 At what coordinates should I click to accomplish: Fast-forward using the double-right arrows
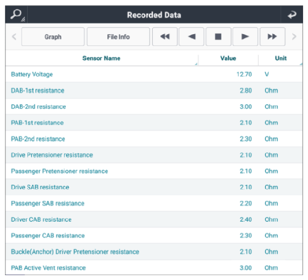(x=272, y=36)
